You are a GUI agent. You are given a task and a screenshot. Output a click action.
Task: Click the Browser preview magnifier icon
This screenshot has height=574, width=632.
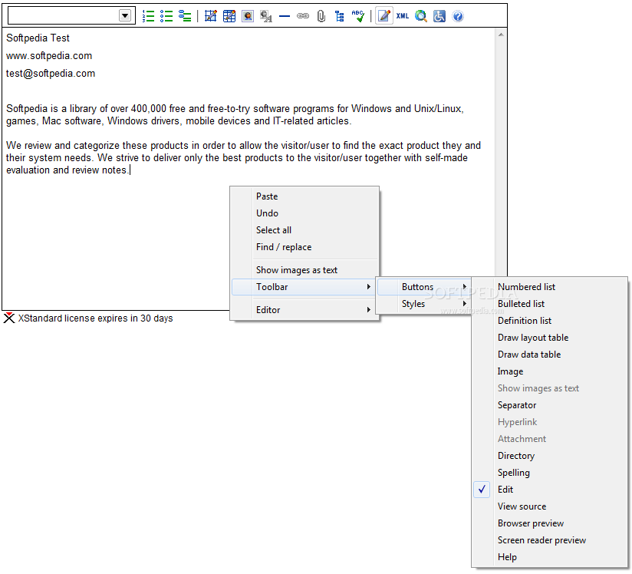[421, 16]
